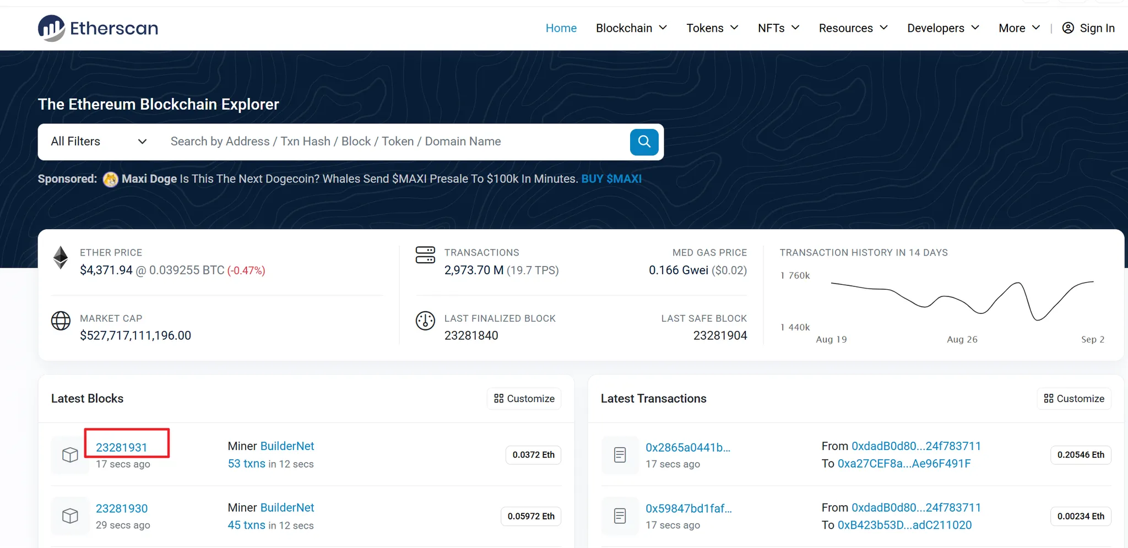Screen dimensions: 1128x548
Task: Click the ether price $4,371.94
Action: tap(106, 270)
